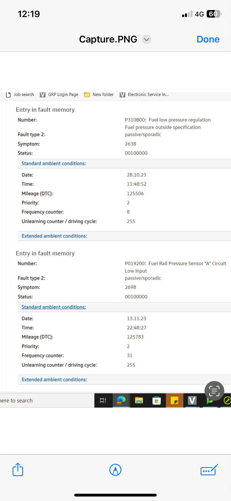Open Microsoft Store from the taskbar
231x501 pixels.
(x=157, y=401)
